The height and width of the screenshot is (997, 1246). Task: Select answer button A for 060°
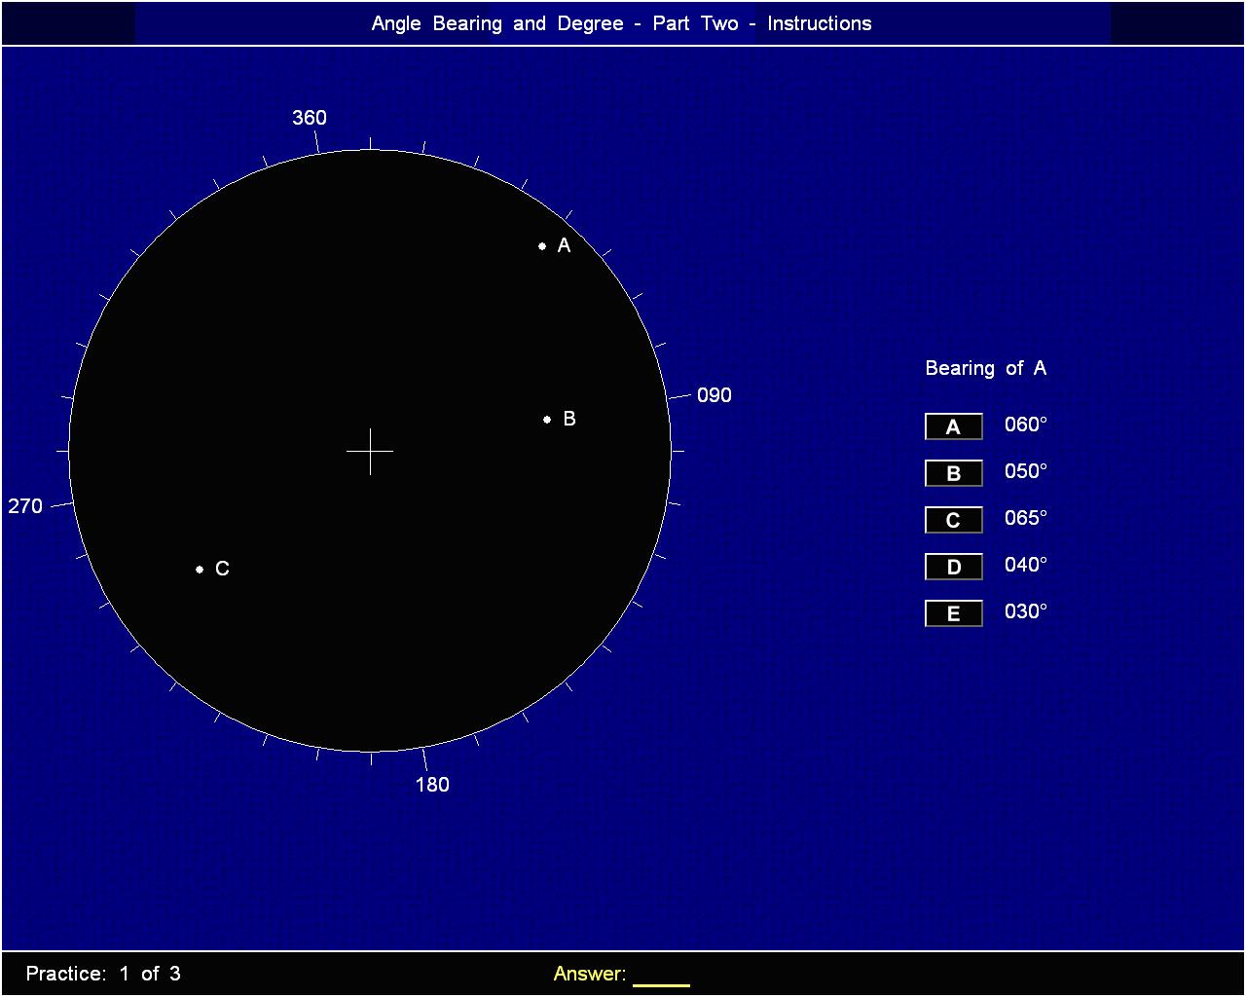click(x=953, y=426)
